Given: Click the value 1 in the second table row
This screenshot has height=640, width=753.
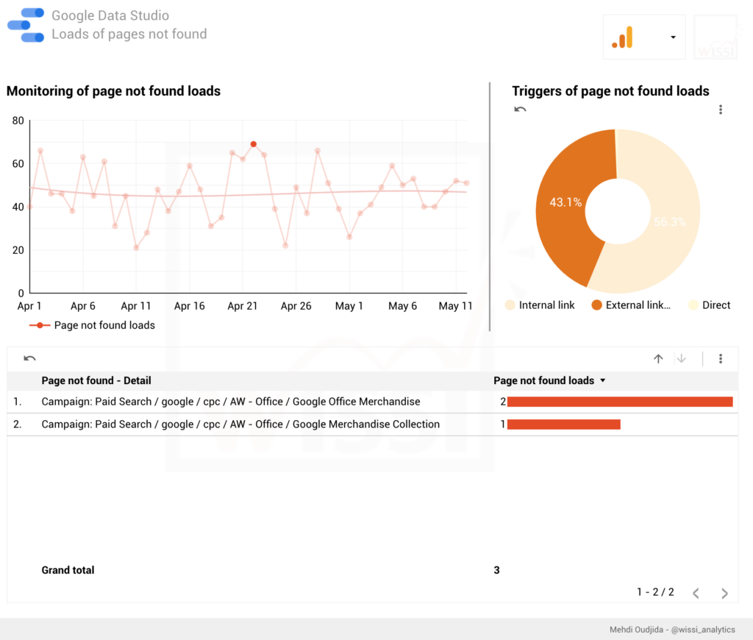Looking at the screenshot, I should pyautogui.click(x=503, y=424).
